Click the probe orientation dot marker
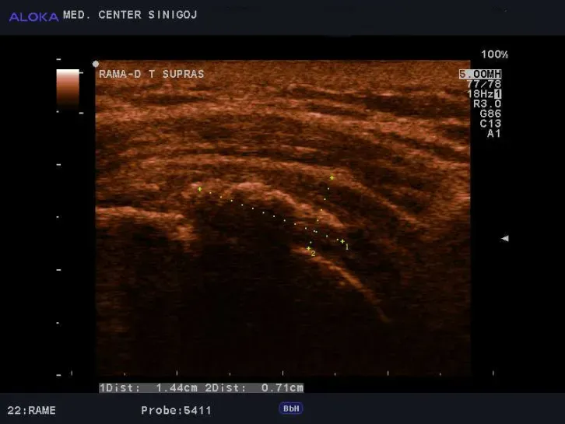The height and width of the screenshot is (424, 565). [96, 64]
